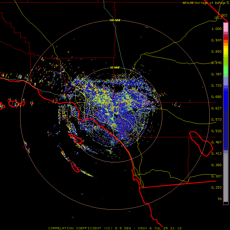Click the KSOX station ID in the caption

(x=143, y=228)
